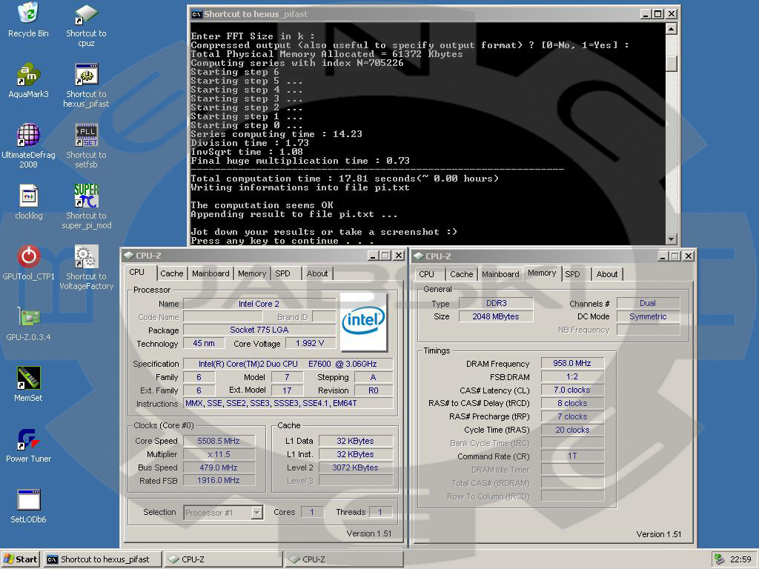Close the right CPU-Z window
Viewport: 759px width, 569px height.
point(689,256)
